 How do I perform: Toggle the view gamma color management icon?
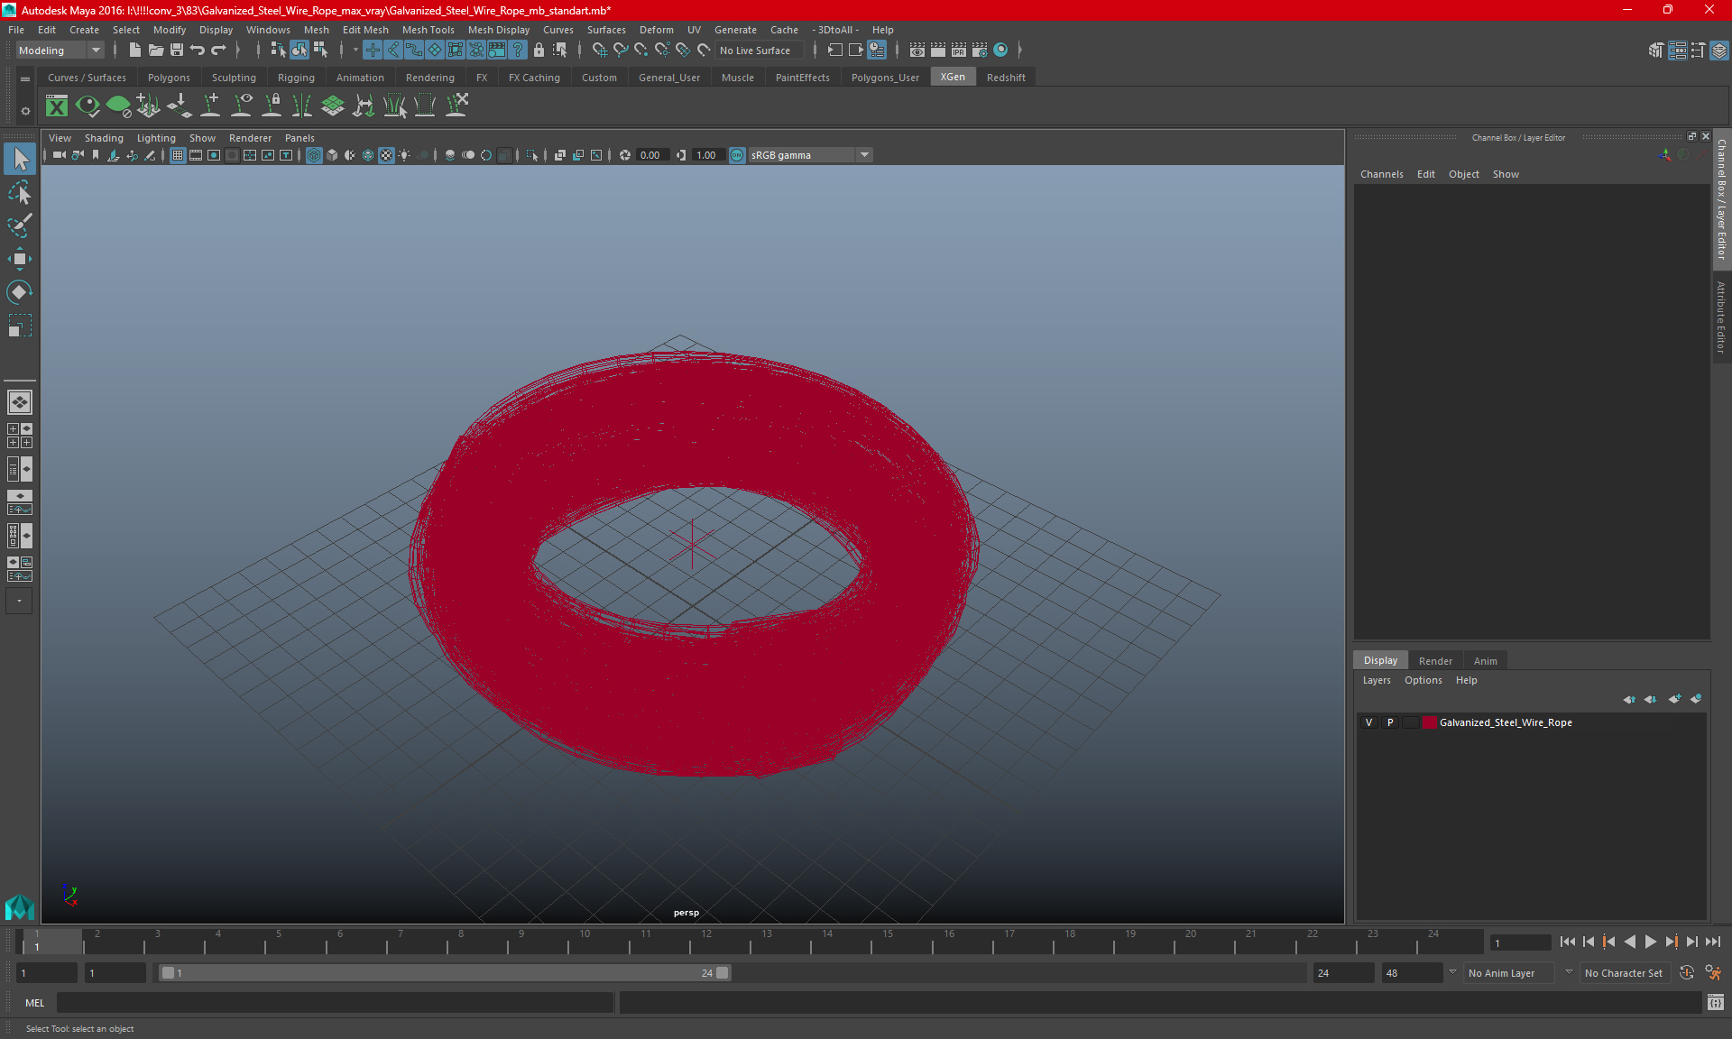click(x=737, y=155)
